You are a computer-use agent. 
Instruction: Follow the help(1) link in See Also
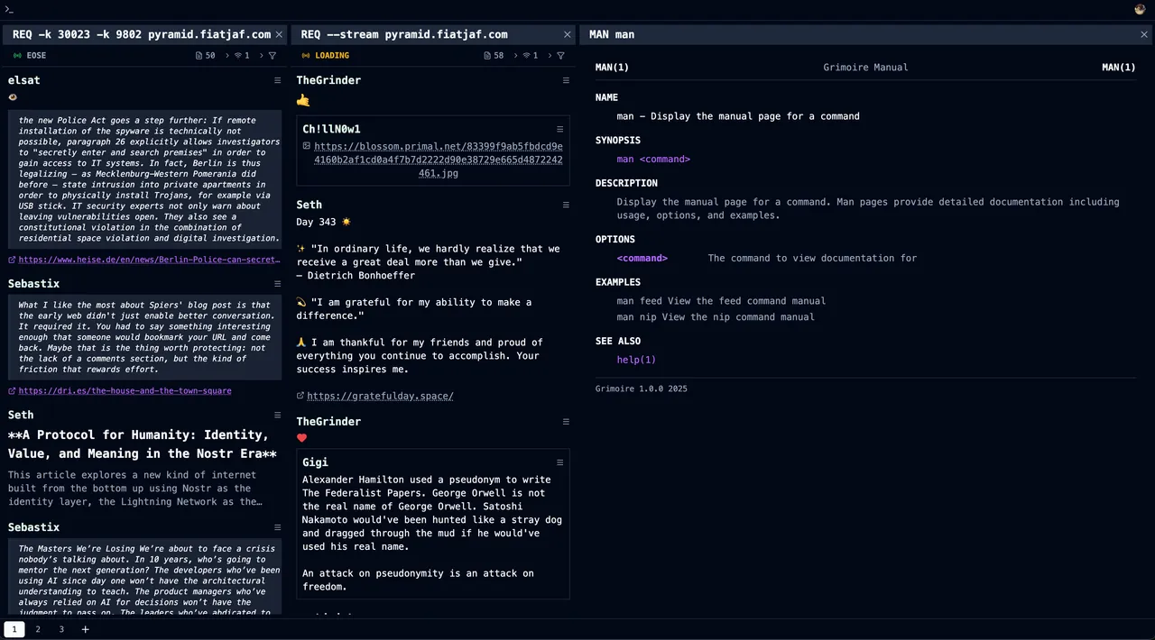(x=636, y=360)
